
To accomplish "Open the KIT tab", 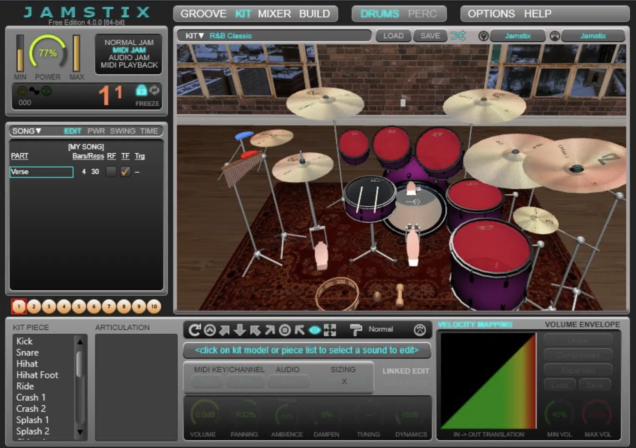I will pyautogui.click(x=243, y=14).
